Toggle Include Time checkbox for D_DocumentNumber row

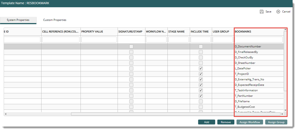pos(201,46)
